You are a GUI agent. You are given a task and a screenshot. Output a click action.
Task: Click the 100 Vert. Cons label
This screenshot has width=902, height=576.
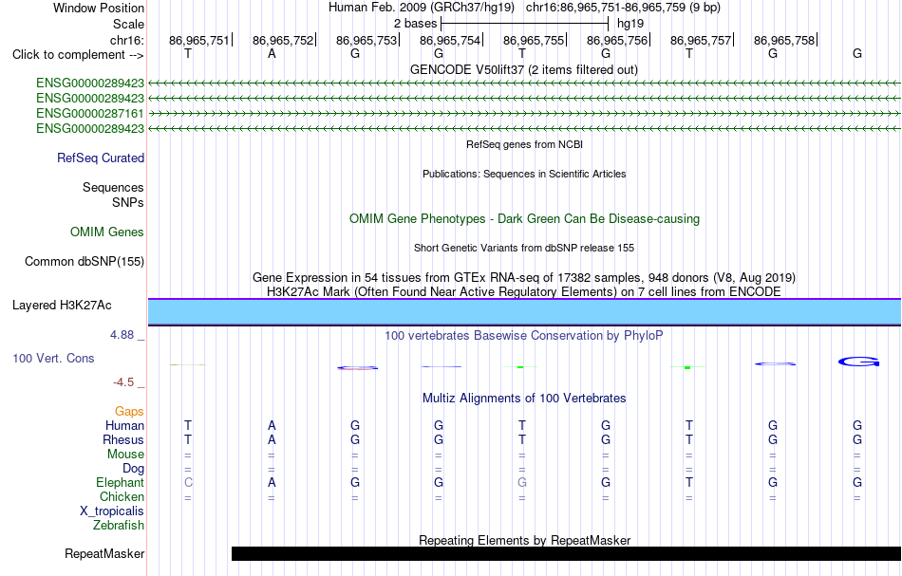pyautogui.click(x=53, y=358)
